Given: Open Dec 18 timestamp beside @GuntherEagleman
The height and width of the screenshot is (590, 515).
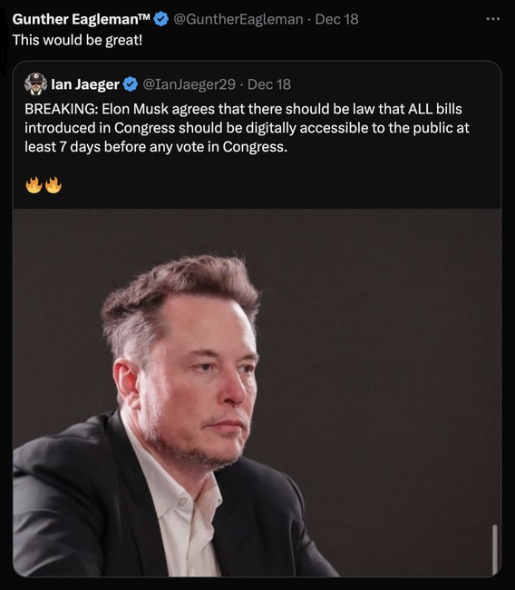Looking at the screenshot, I should [336, 19].
